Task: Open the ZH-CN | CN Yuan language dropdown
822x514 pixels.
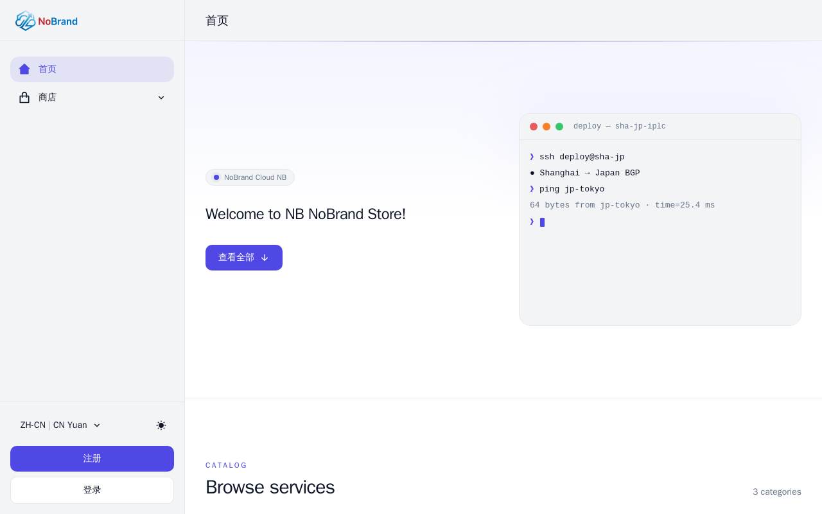Action: 60,425
